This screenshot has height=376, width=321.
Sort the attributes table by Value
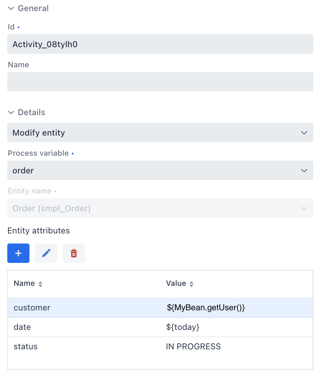(191, 283)
